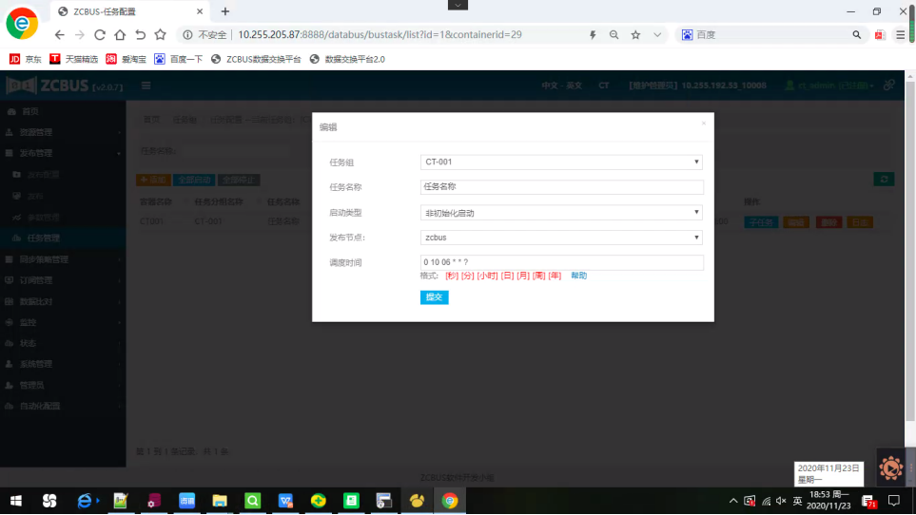Click the 调度时间 cron expression field
916x515 pixels.
561,262
